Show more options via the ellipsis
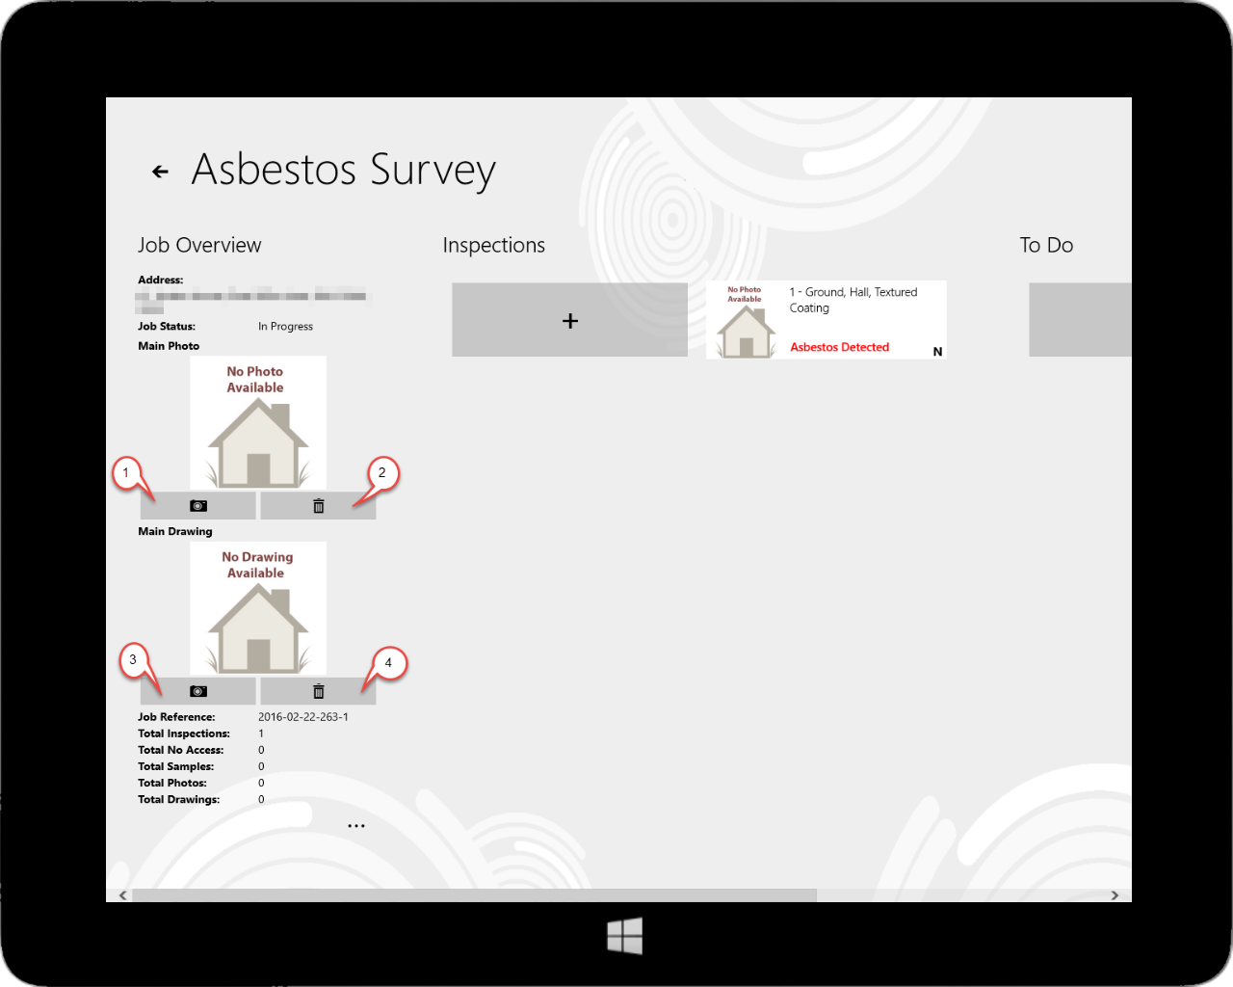This screenshot has width=1233, height=987. coord(356,826)
